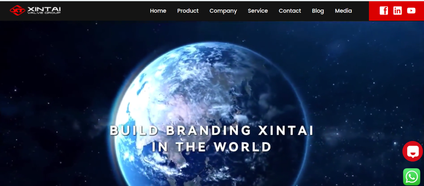Visit the Blog section
Image resolution: width=424 pixels, height=186 pixels.
(x=318, y=11)
